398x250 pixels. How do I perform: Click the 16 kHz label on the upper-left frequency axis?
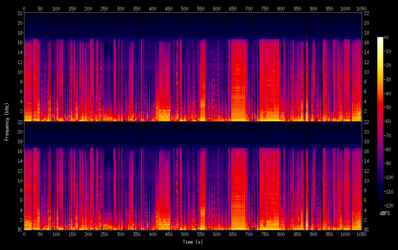coord(19,43)
